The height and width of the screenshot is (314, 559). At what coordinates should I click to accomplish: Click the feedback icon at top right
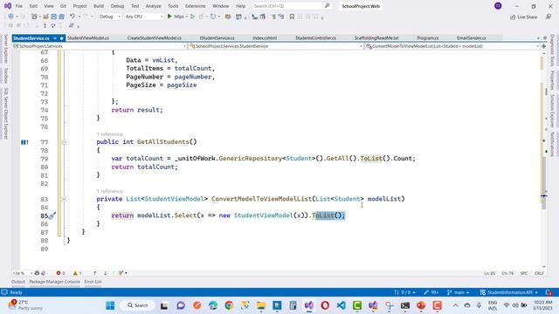tap(549, 17)
